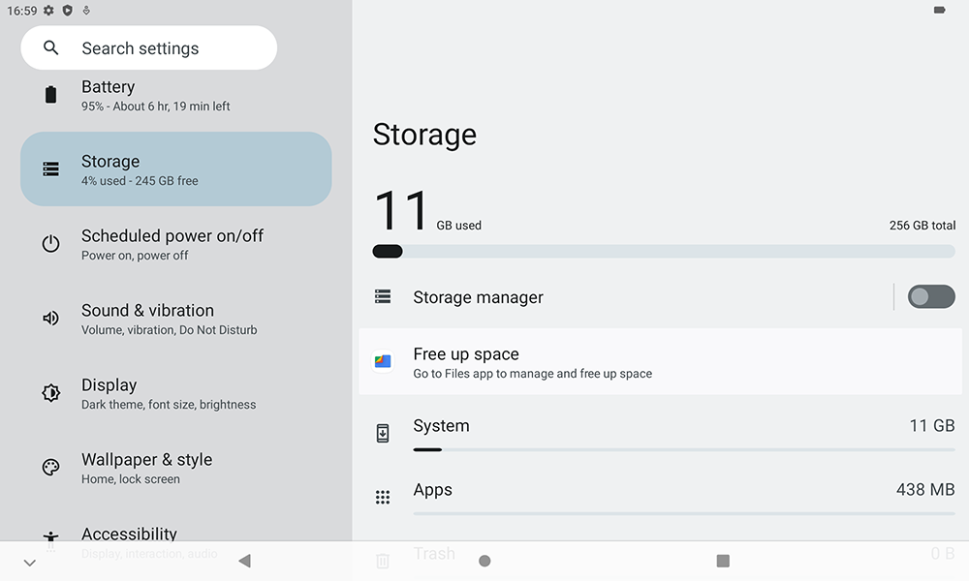Click the Files app icon beside Free up space

pos(383,362)
